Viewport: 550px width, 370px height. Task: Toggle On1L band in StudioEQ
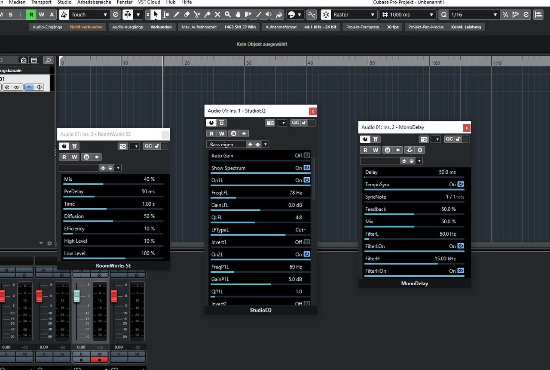click(307, 180)
